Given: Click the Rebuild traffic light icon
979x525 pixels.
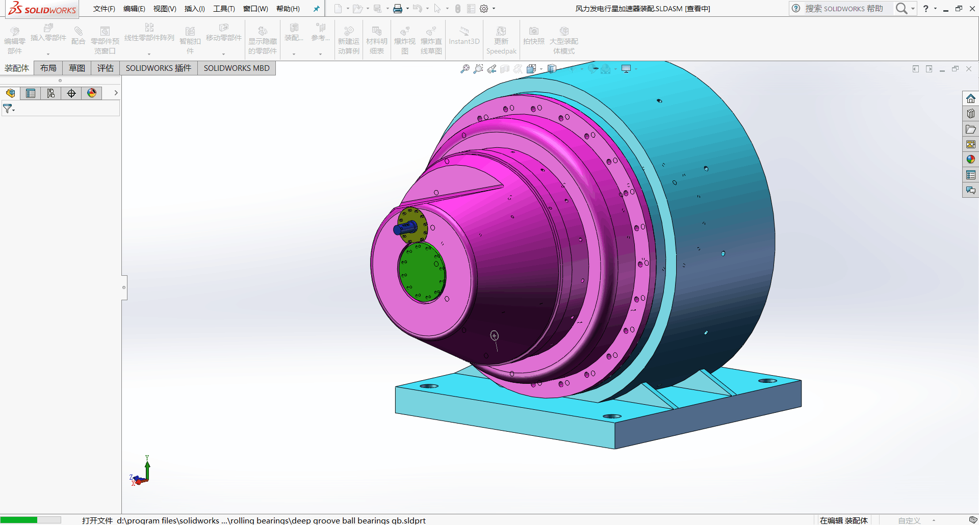Looking at the screenshot, I should (x=458, y=9).
